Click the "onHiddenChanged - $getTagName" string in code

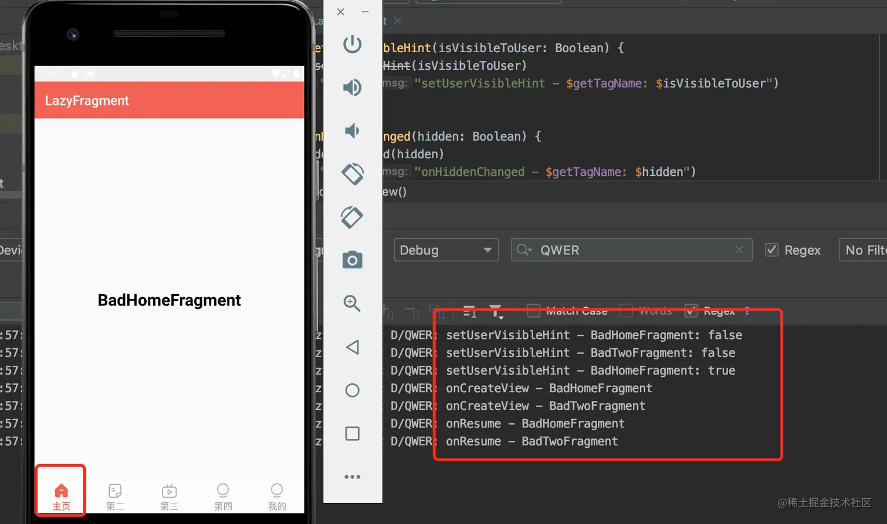click(x=551, y=172)
